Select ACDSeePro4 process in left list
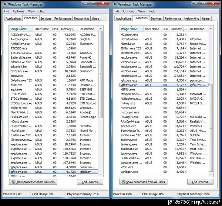Screen dimensions: 222x206 click(54, 35)
